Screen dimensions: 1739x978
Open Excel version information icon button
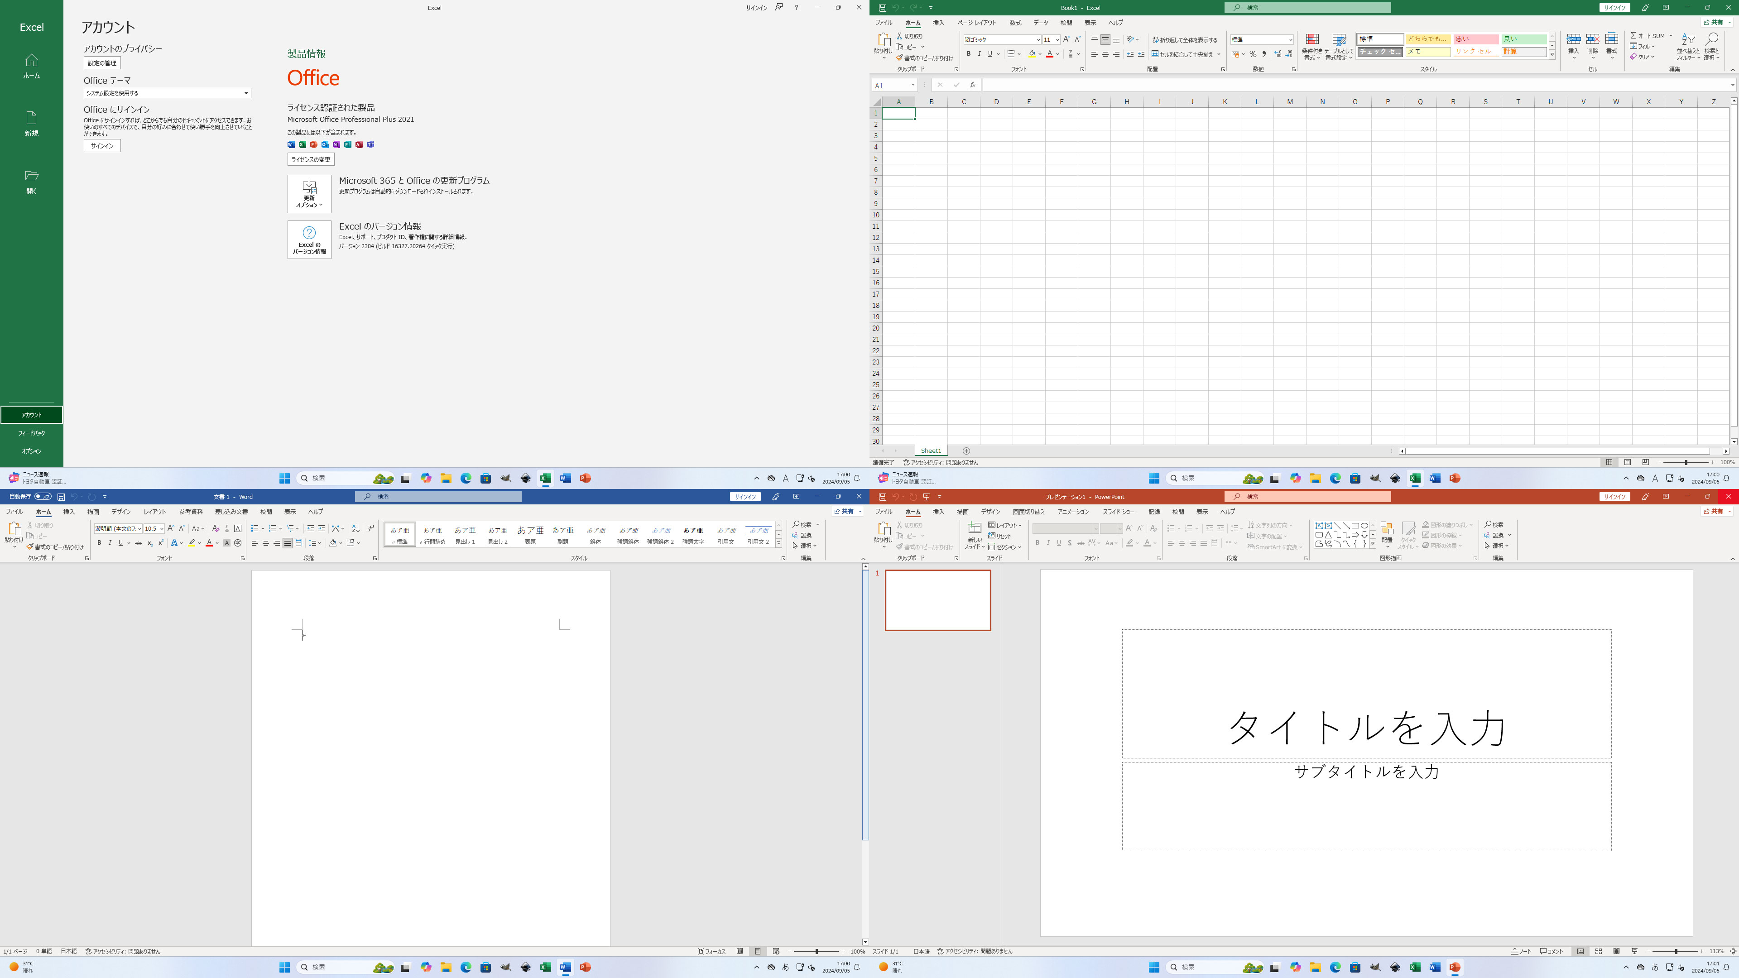309,240
